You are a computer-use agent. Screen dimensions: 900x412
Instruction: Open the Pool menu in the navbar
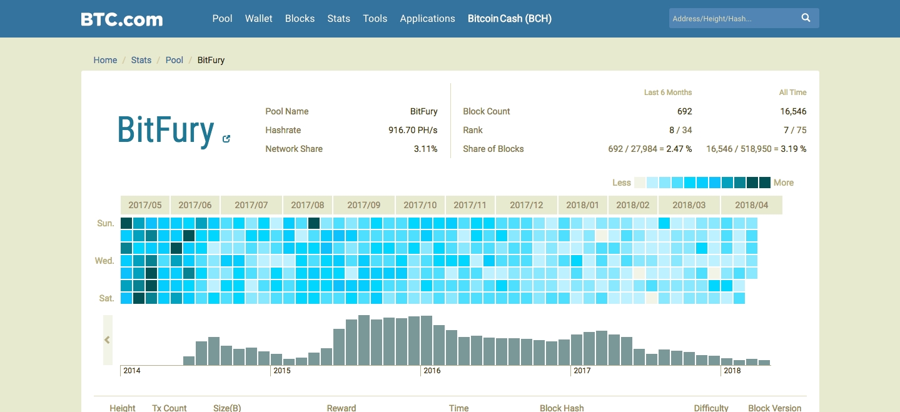click(222, 19)
